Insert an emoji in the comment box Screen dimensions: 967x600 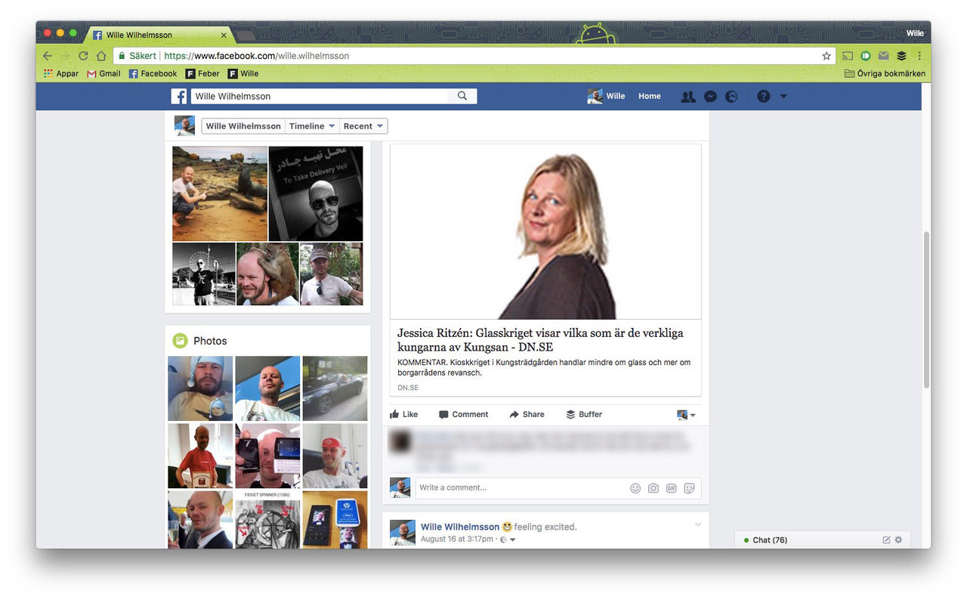point(635,488)
